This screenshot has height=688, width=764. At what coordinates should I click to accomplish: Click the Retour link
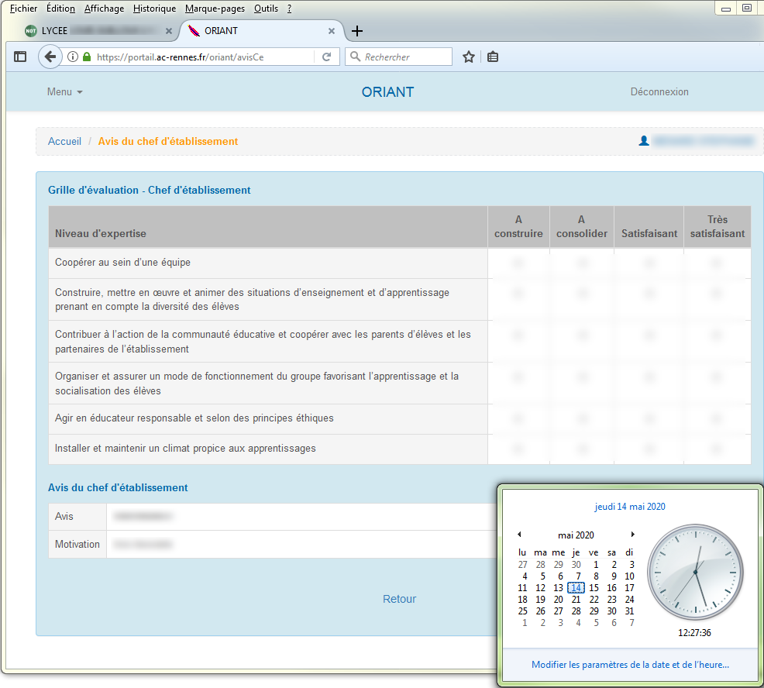[400, 600]
